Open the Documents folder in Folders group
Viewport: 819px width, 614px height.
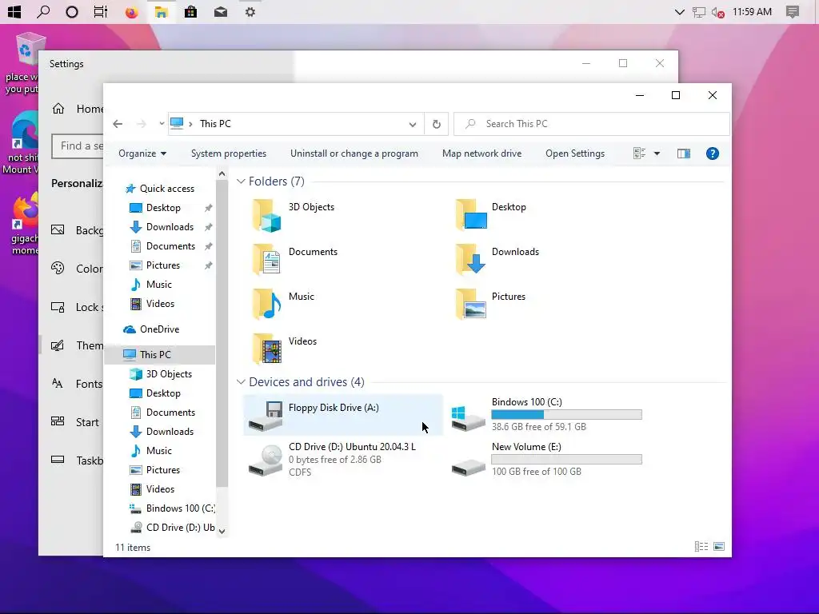coord(267,260)
